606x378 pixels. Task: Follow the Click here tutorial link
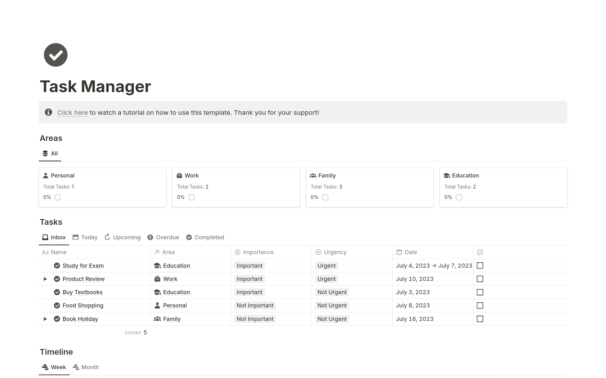coord(73,113)
